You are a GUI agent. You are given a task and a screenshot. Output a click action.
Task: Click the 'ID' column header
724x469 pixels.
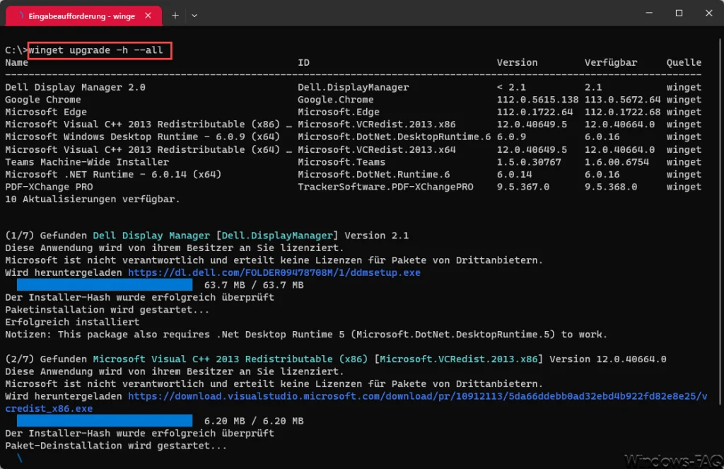(303, 62)
